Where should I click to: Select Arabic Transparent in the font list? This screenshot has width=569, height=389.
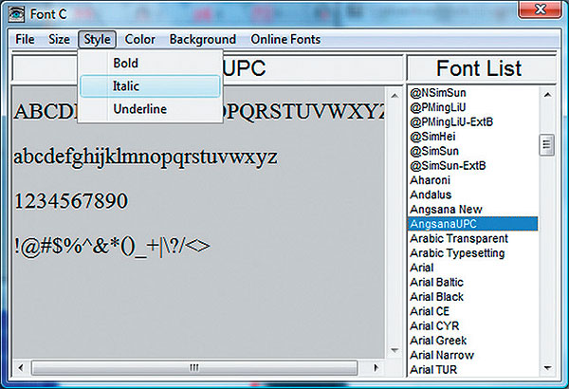[x=472, y=238]
